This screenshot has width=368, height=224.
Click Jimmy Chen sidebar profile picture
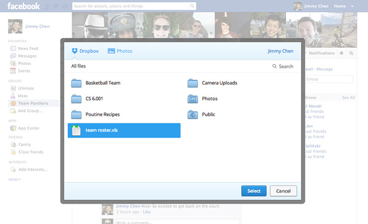[x=15, y=26]
